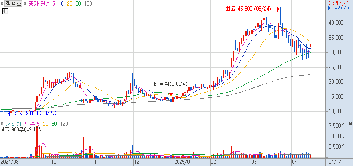
Task: Click the 20,000 price axis label
Action: click(x=337, y=82)
